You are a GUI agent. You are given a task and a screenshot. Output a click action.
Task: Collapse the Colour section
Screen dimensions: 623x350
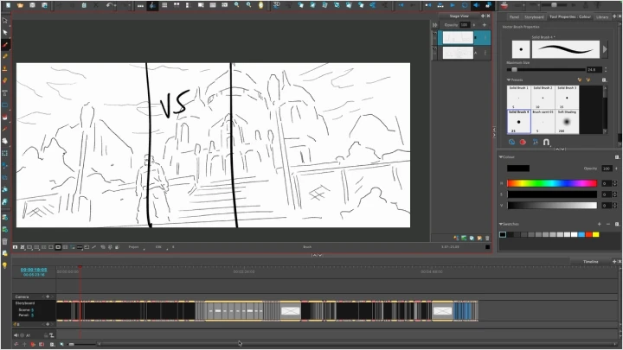502,156
